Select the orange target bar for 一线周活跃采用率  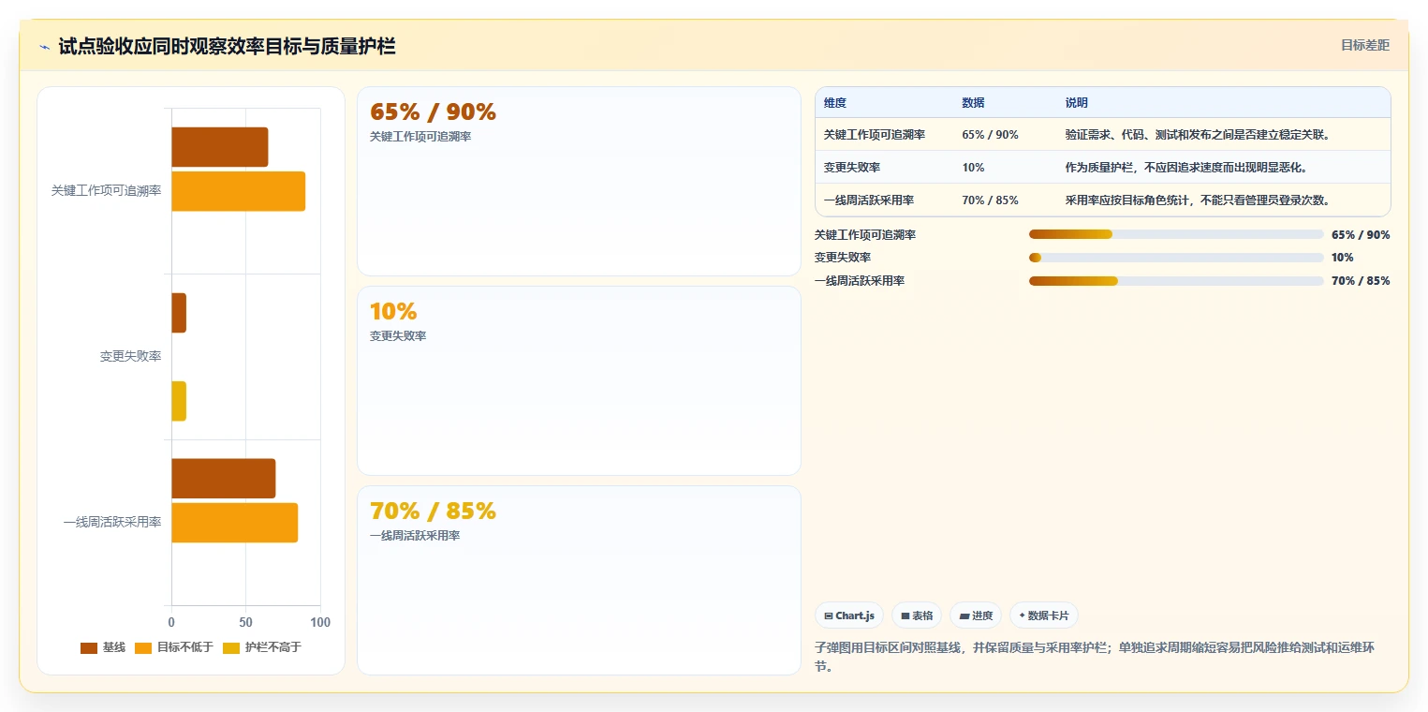pyautogui.click(x=234, y=523)
